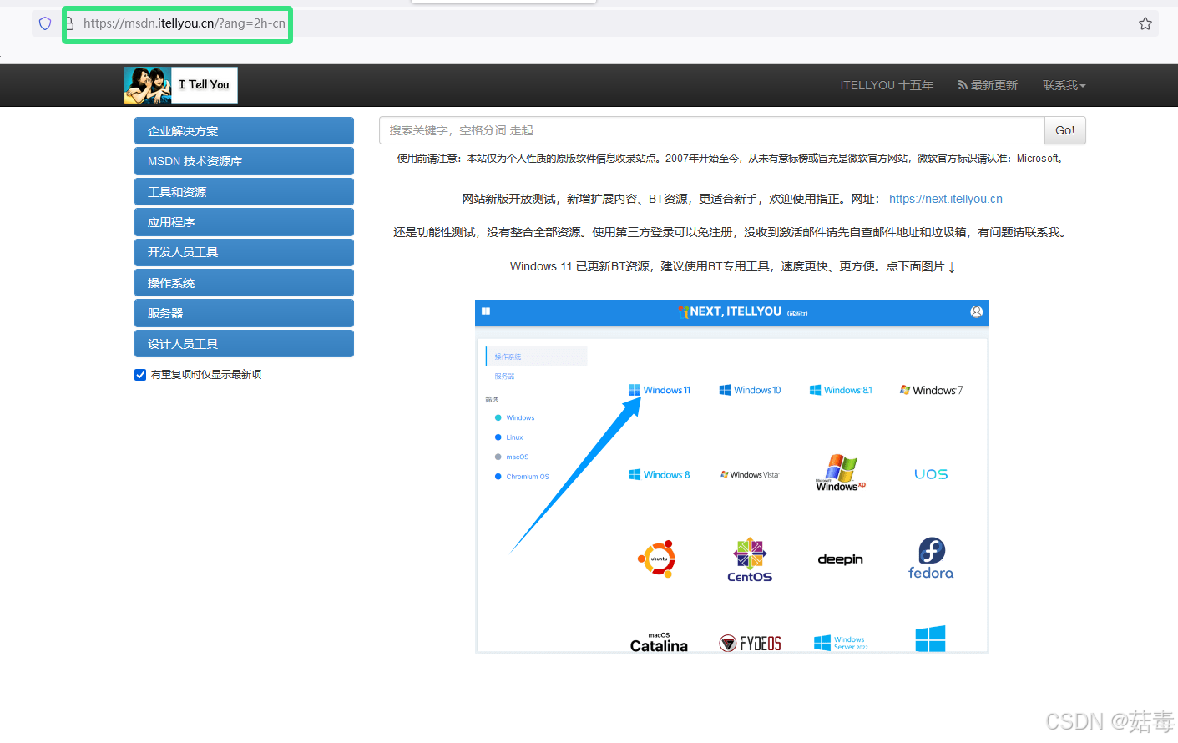The image size is (1178, 743).
Task: Click the Ubuntu logo
Action: coord(658,559)
